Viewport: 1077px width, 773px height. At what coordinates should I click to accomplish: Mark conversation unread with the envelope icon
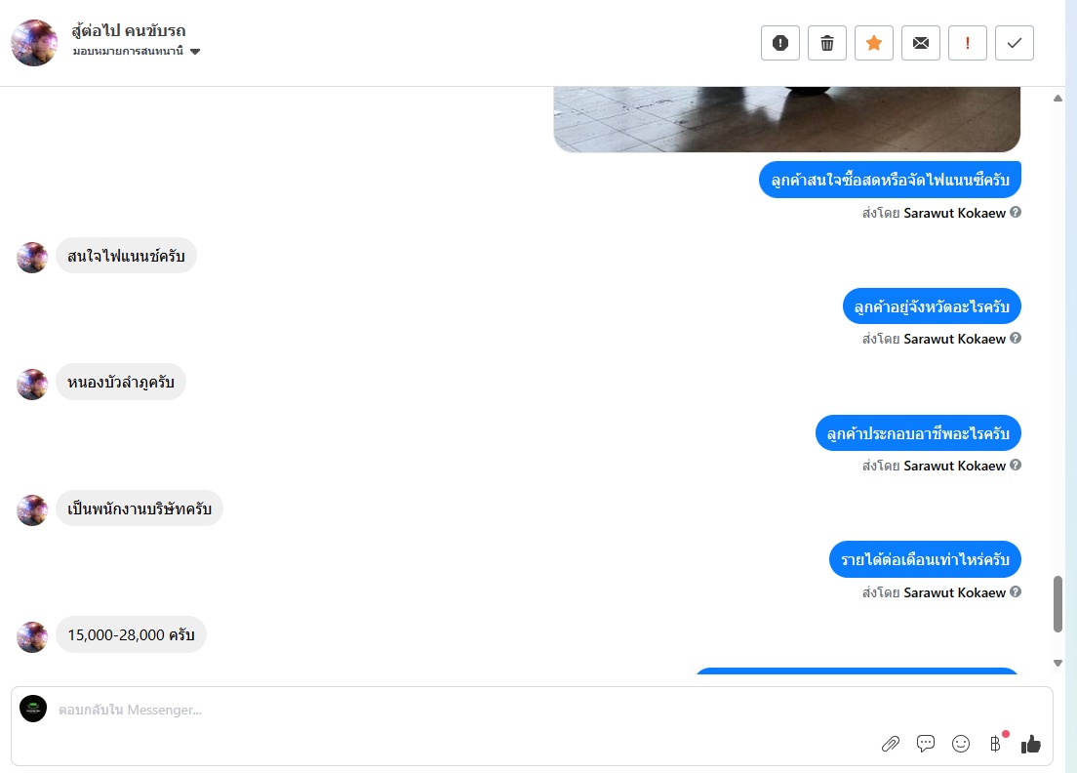click(x=920, y=43)
